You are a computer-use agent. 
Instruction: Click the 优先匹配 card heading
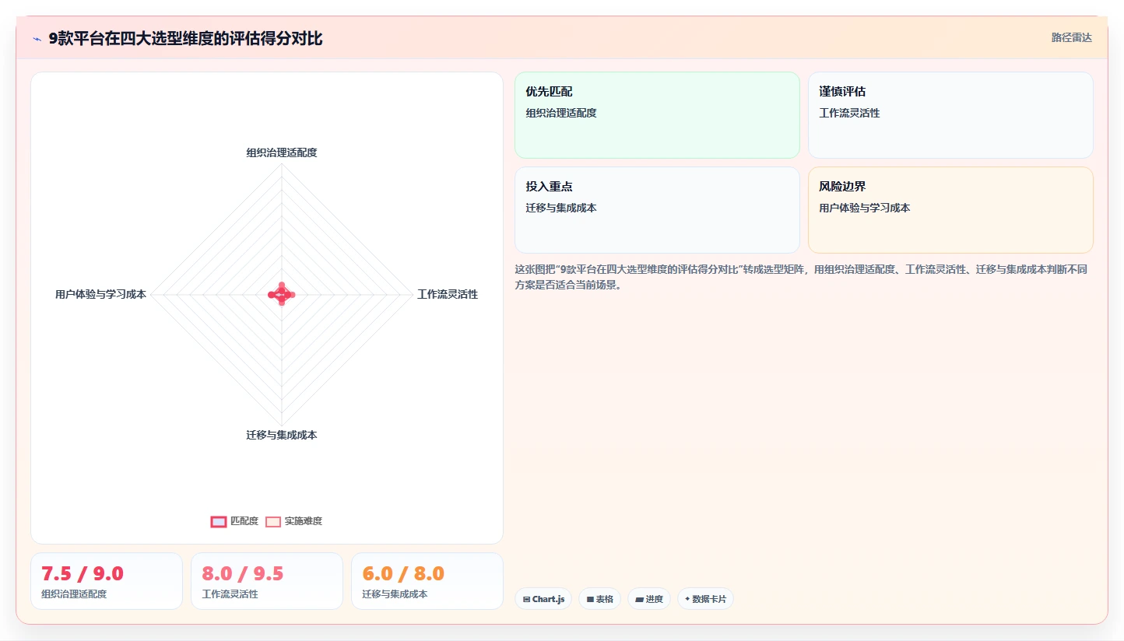(549, 92)
